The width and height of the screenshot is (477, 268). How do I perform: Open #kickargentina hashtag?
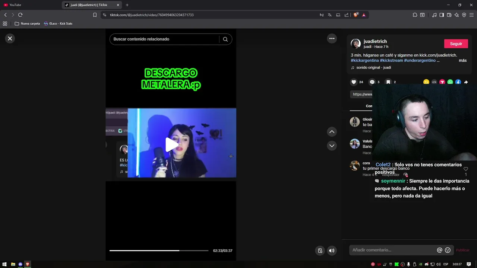click(x=364, y=60)
